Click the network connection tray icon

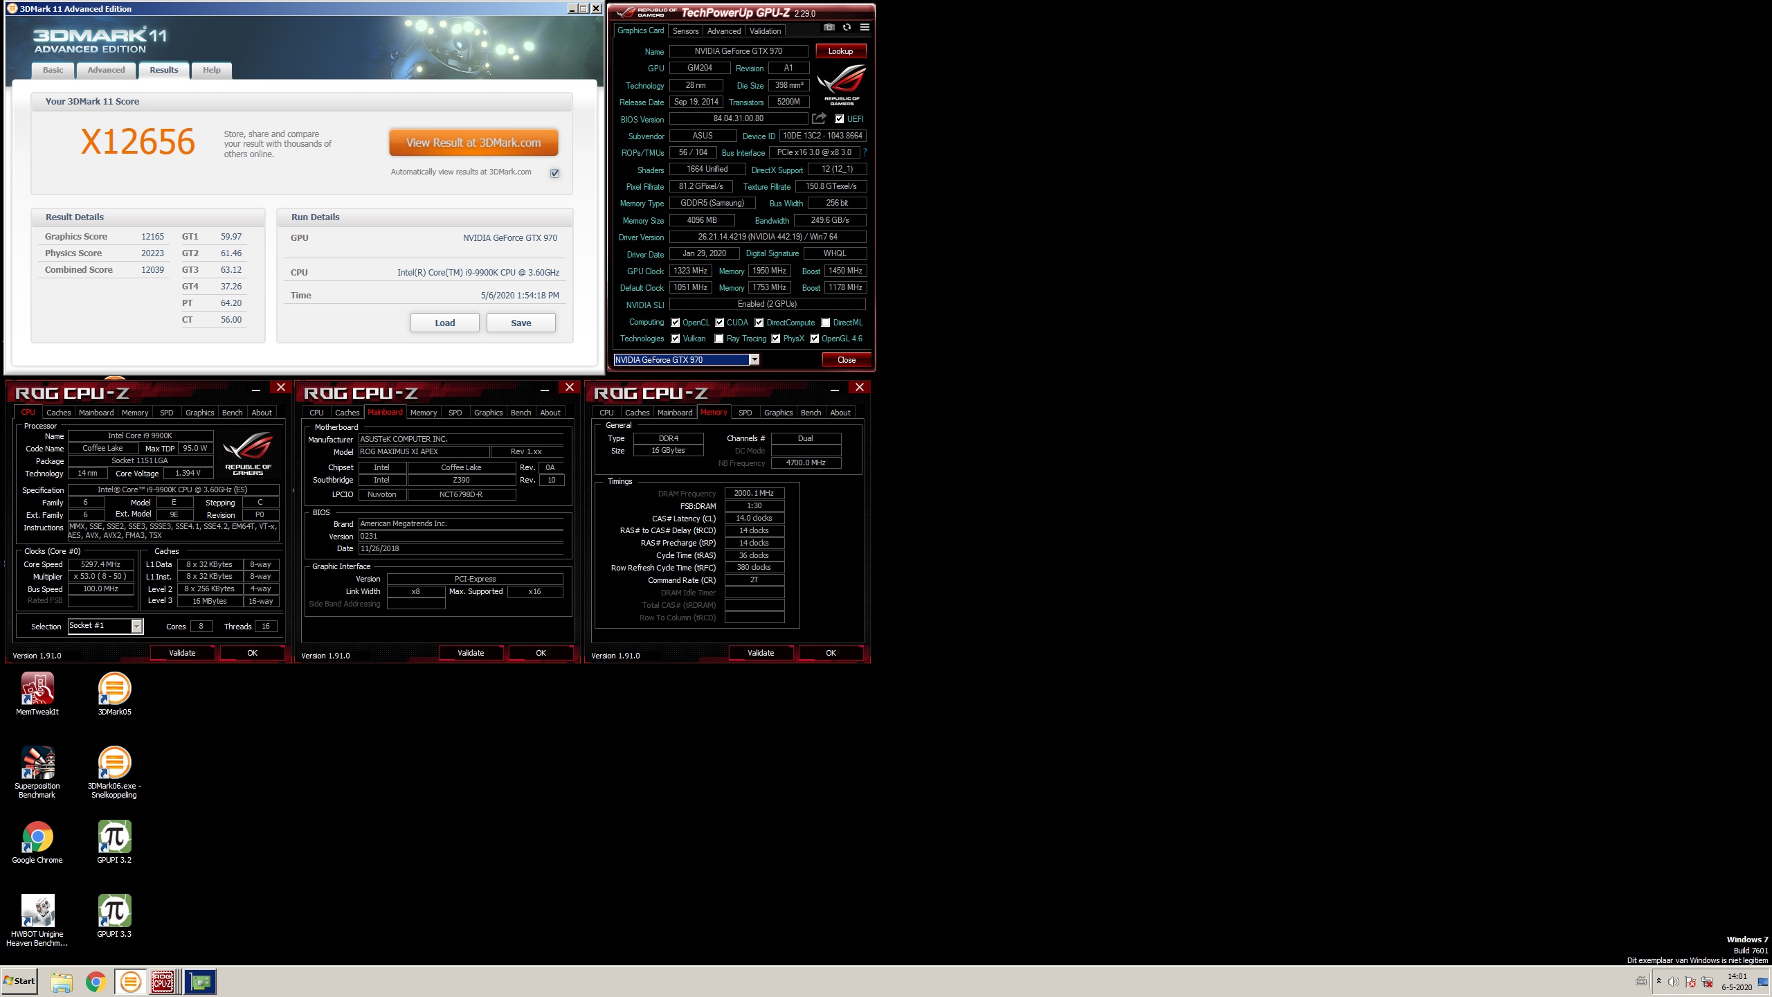tap(1707, 982)
